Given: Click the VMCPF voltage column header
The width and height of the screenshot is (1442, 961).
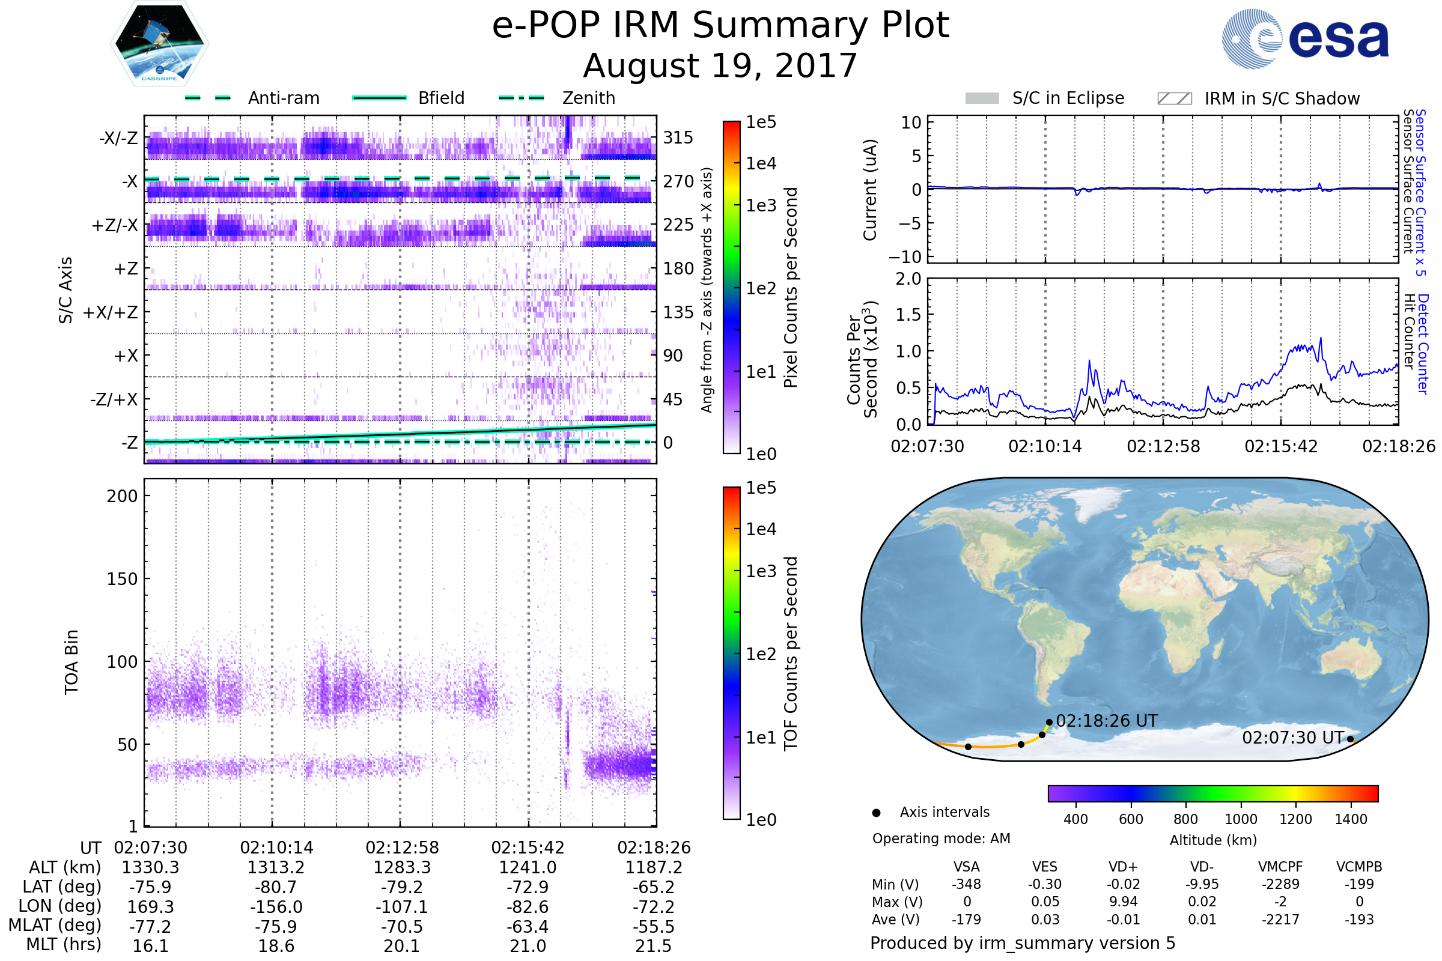Looking at the screenshot, I should click(x=1280, y=867).
